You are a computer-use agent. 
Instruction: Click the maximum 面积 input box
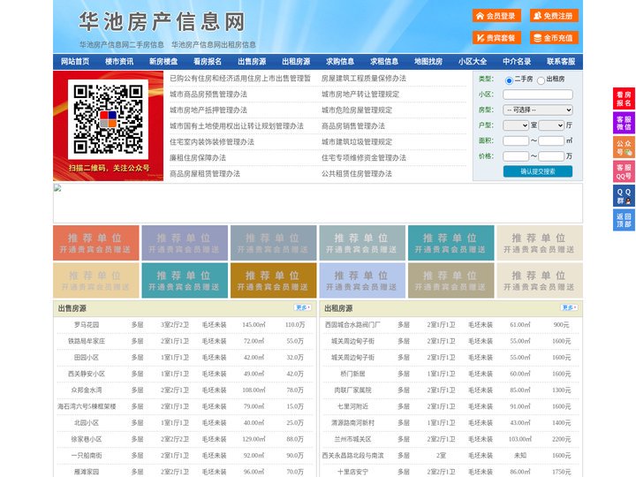tap(551, 140)
